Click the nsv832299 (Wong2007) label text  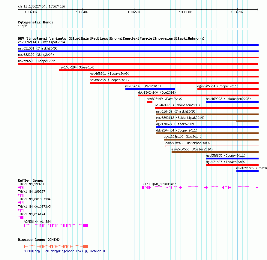(36, 55)
